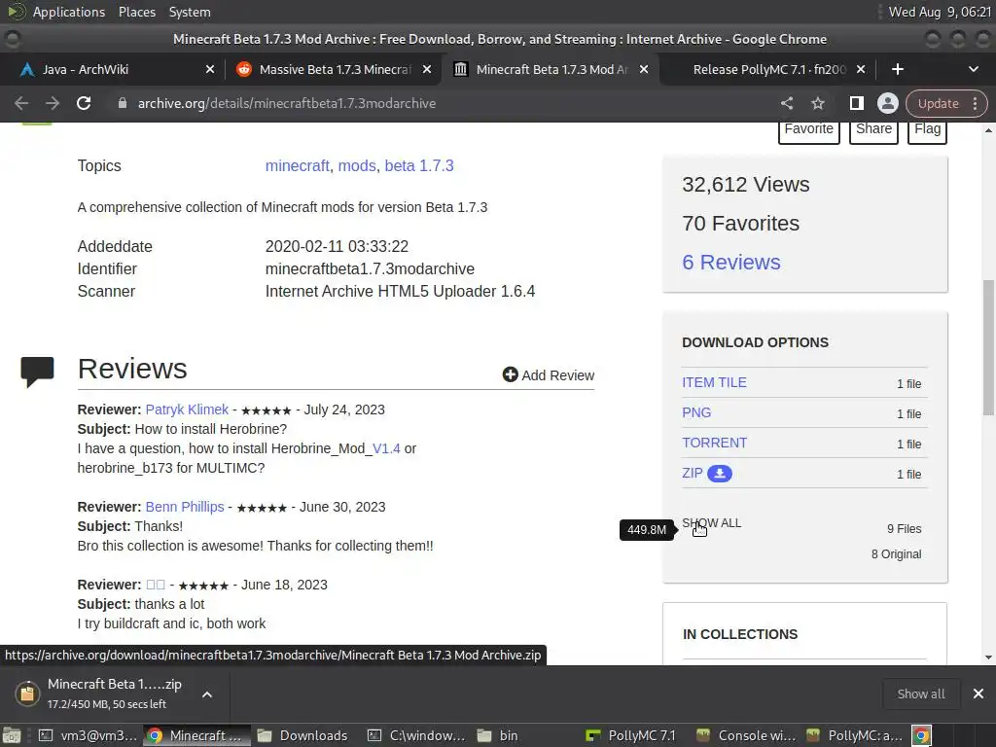Viewport: 996px width, 747px height.
Task: Switch to the PollyMC 7.1 taskbar item
Action: [x=630, y=735]
